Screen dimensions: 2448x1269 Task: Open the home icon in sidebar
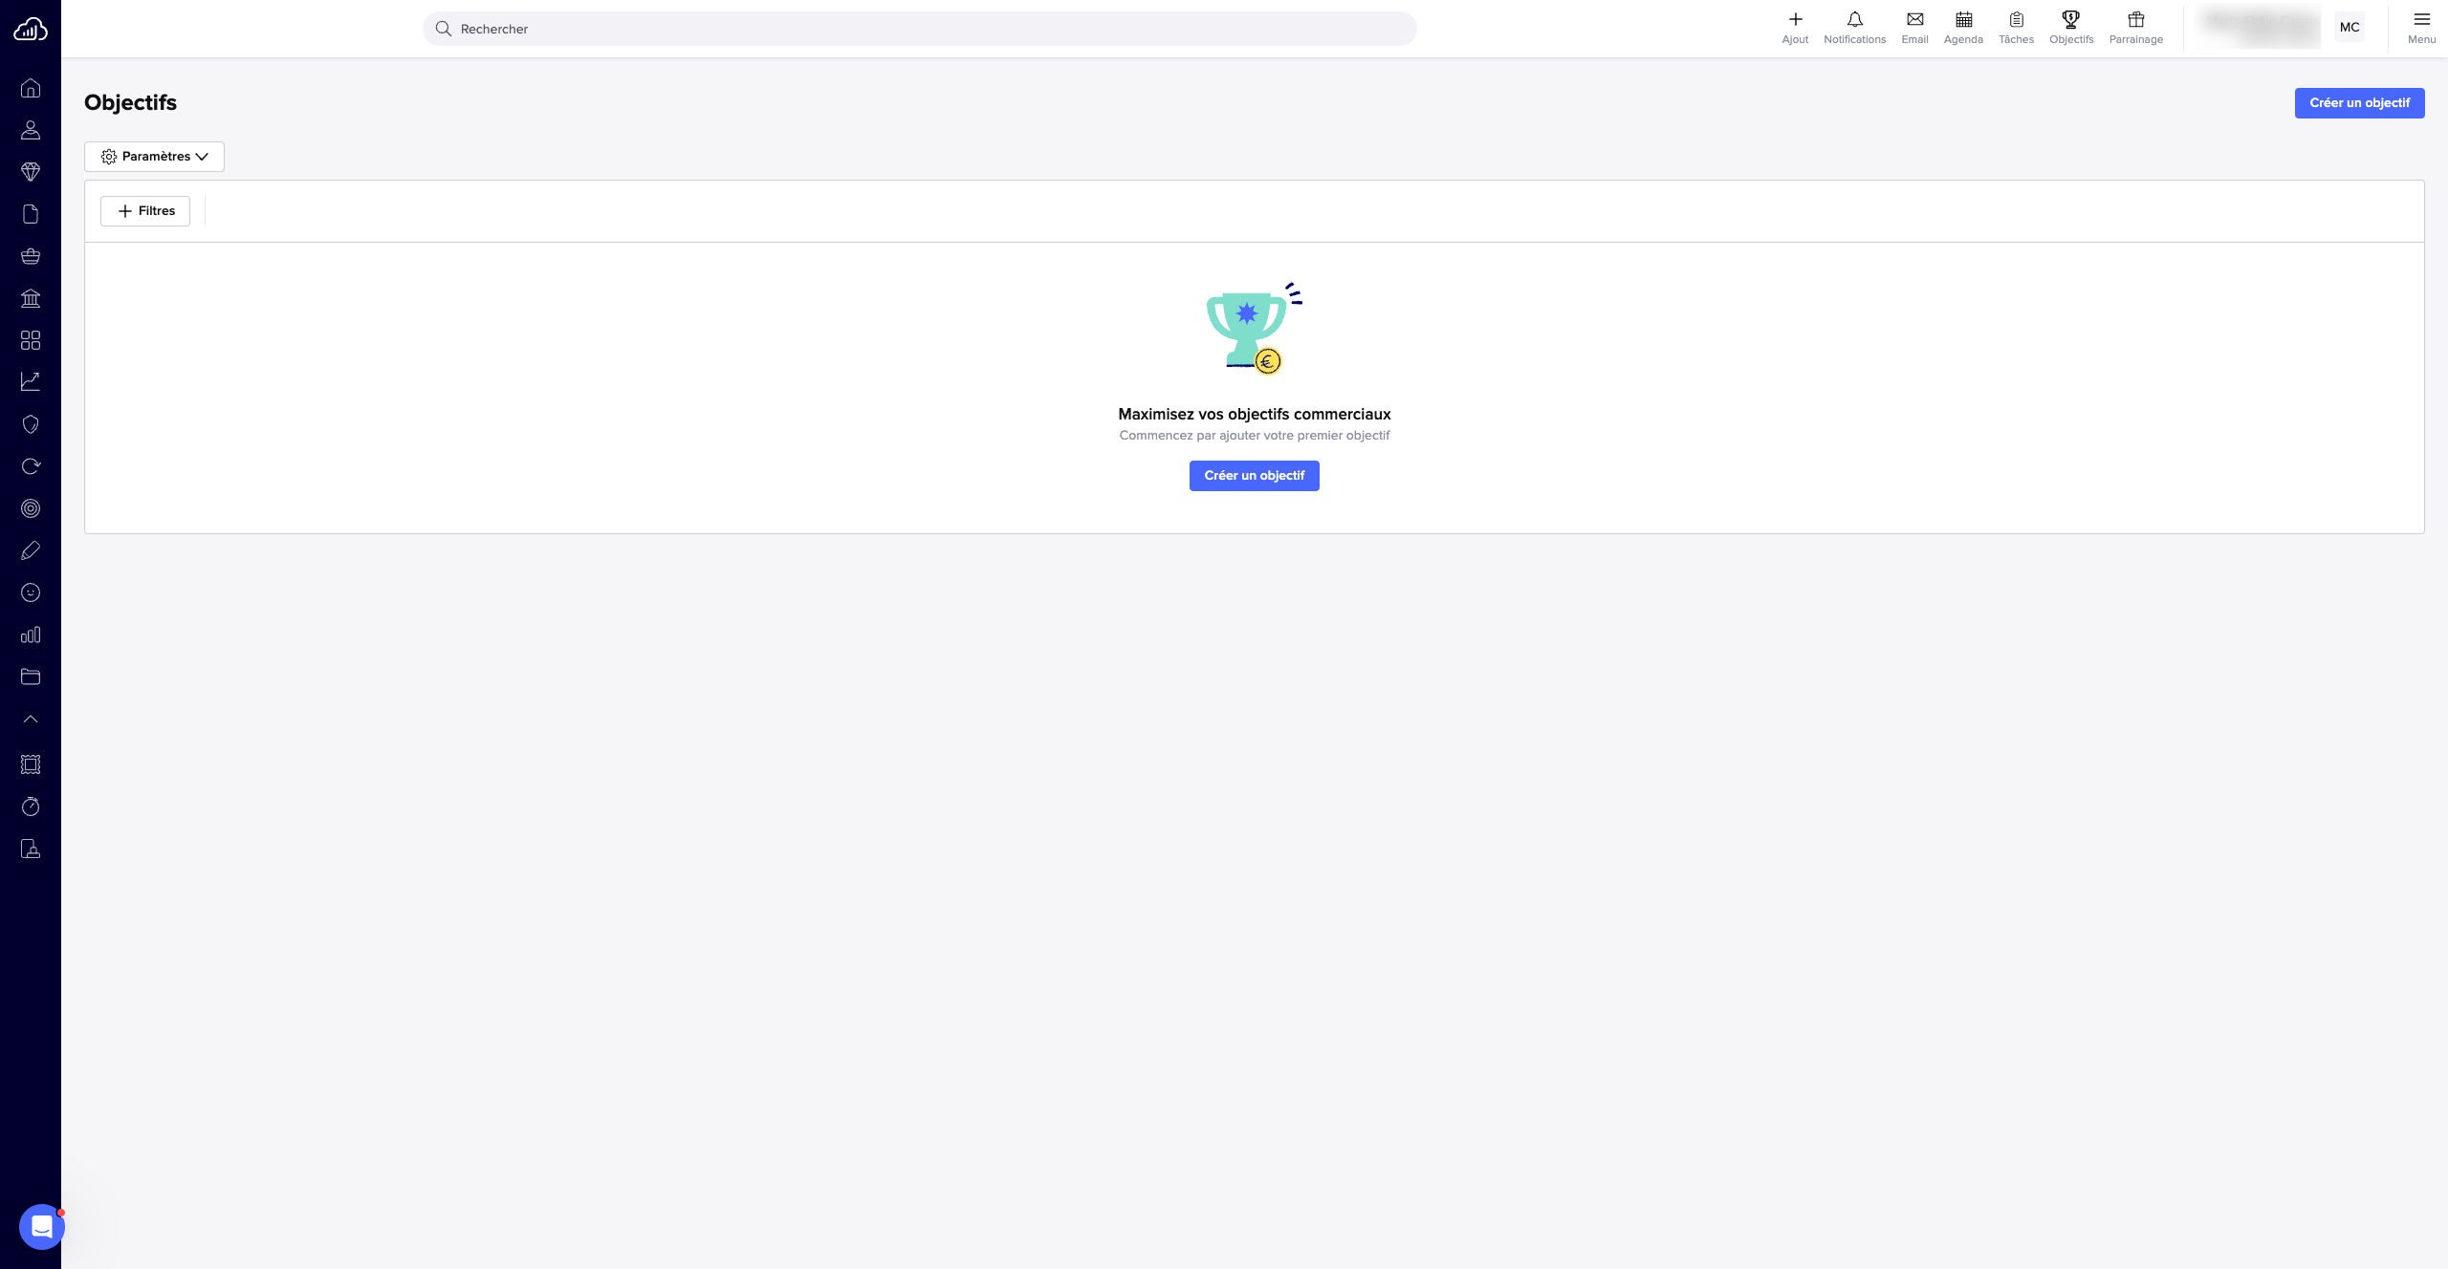[x=31, y=88]
